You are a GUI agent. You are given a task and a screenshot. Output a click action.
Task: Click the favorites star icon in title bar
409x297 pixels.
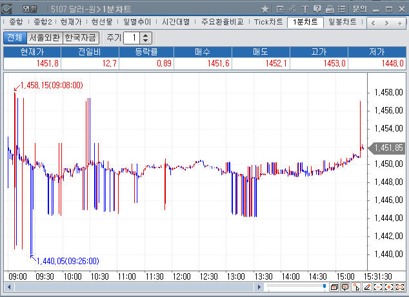click(265, 9)
